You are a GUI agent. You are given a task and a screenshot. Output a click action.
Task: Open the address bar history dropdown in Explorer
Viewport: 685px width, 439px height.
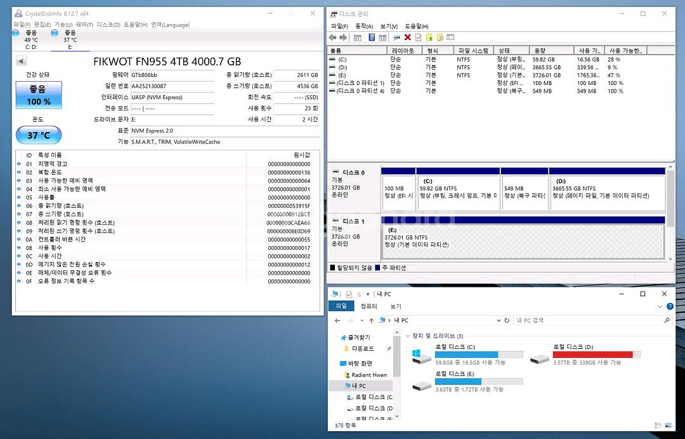499,320
